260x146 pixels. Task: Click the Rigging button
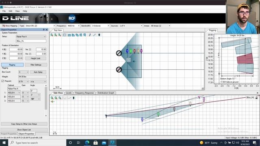12,65
